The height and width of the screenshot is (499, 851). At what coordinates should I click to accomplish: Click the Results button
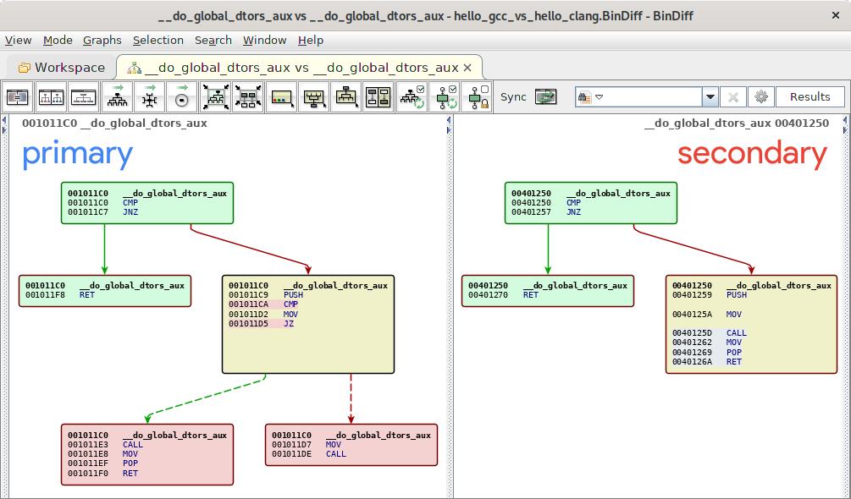click(x=810, y=96)
